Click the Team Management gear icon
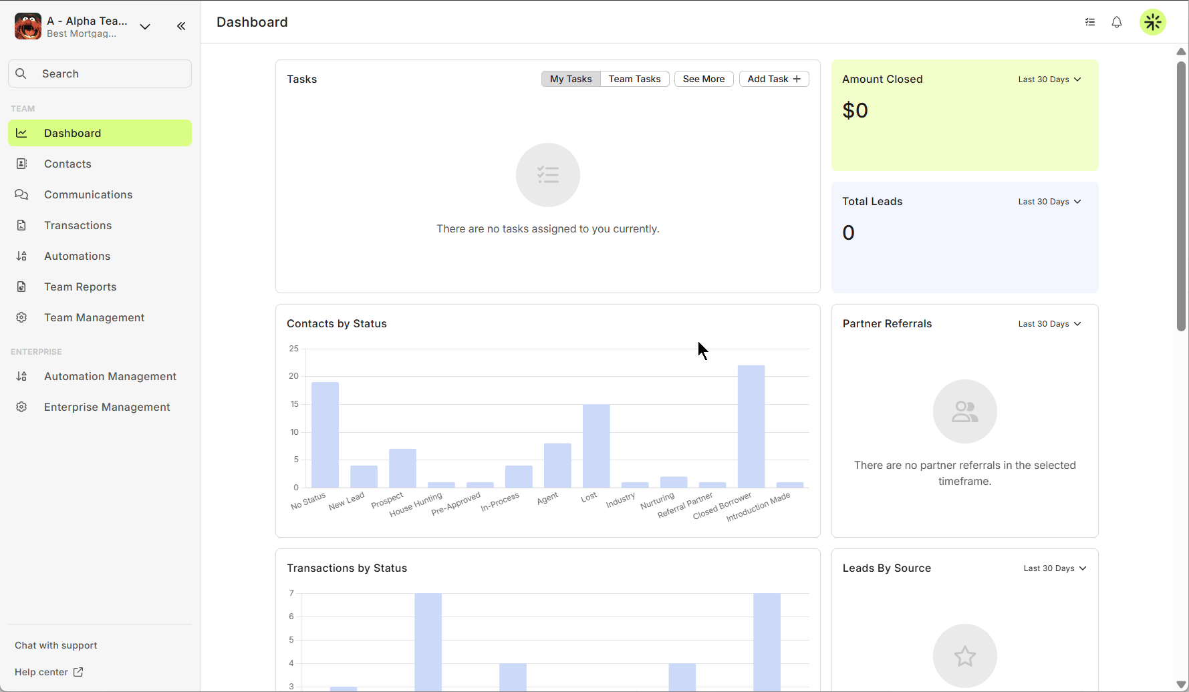 [21, 317]
